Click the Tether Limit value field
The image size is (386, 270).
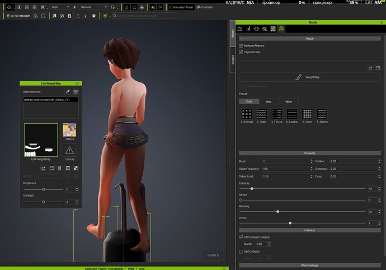pos(286,176)
